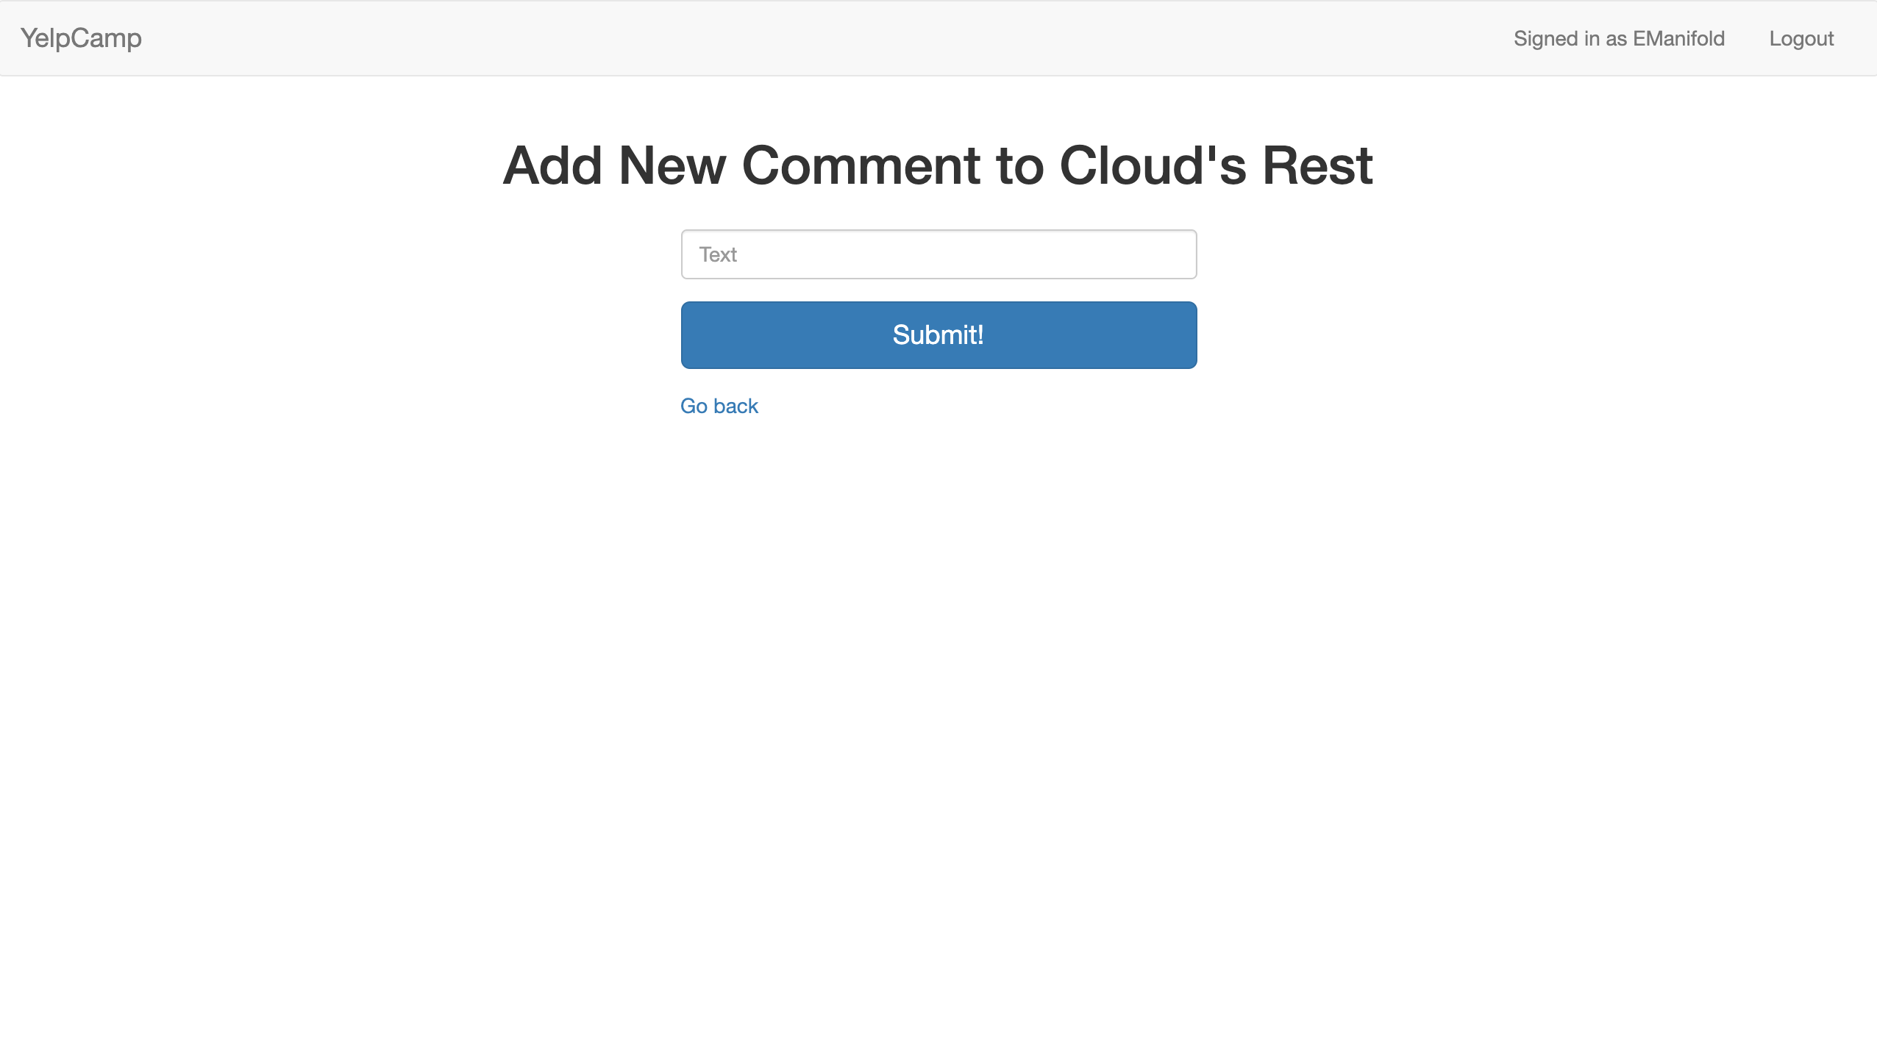Click the Add New Comment heading
1877x1057 pixels.
(x=938, y=166)
